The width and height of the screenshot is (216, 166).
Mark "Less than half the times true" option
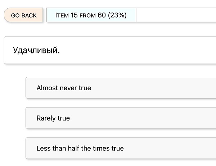pos(121,148)
